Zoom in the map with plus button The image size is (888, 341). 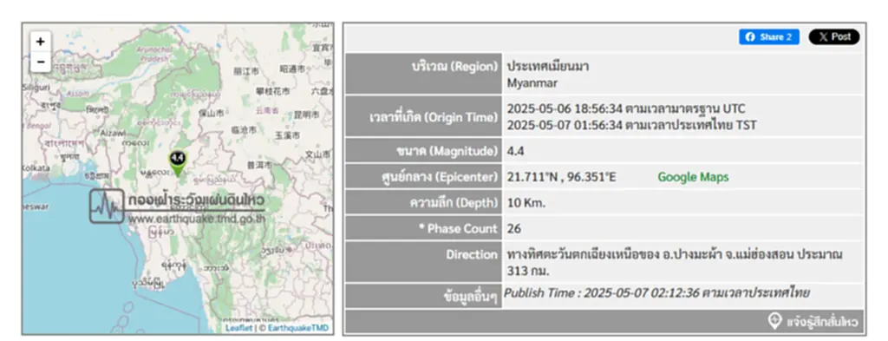coord(40,42)
